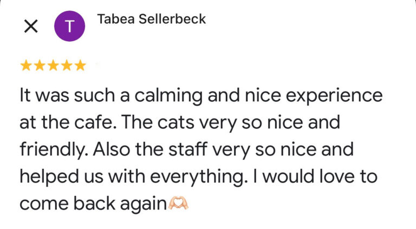The image size is (416, 229).
Task: Click 'come back again' in the last line
Action: coord(92,204)
